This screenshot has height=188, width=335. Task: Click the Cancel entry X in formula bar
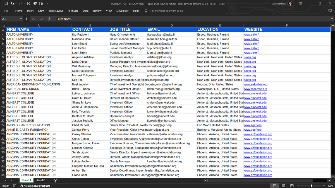click(33, 19)
